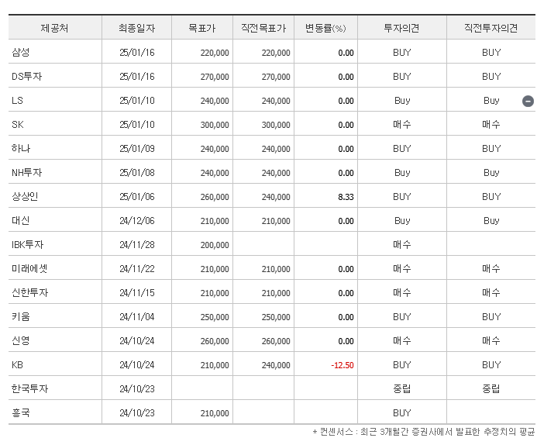
Task: Click provider name 상상인
Action: pos(25,196)
